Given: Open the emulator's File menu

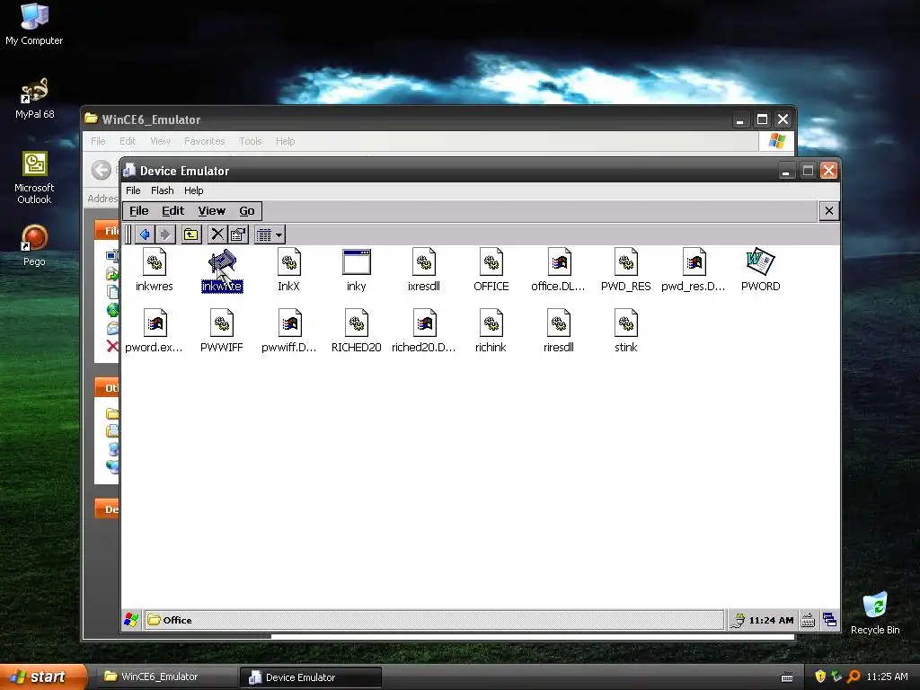Looking at the screenshot, I should click(133, 190).
